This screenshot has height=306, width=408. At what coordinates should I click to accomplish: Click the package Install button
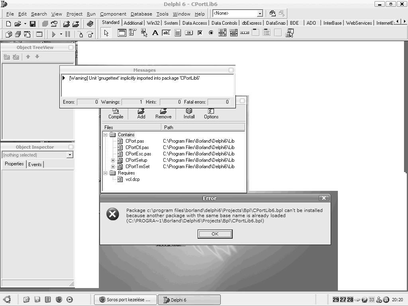(x=189, y=114)
